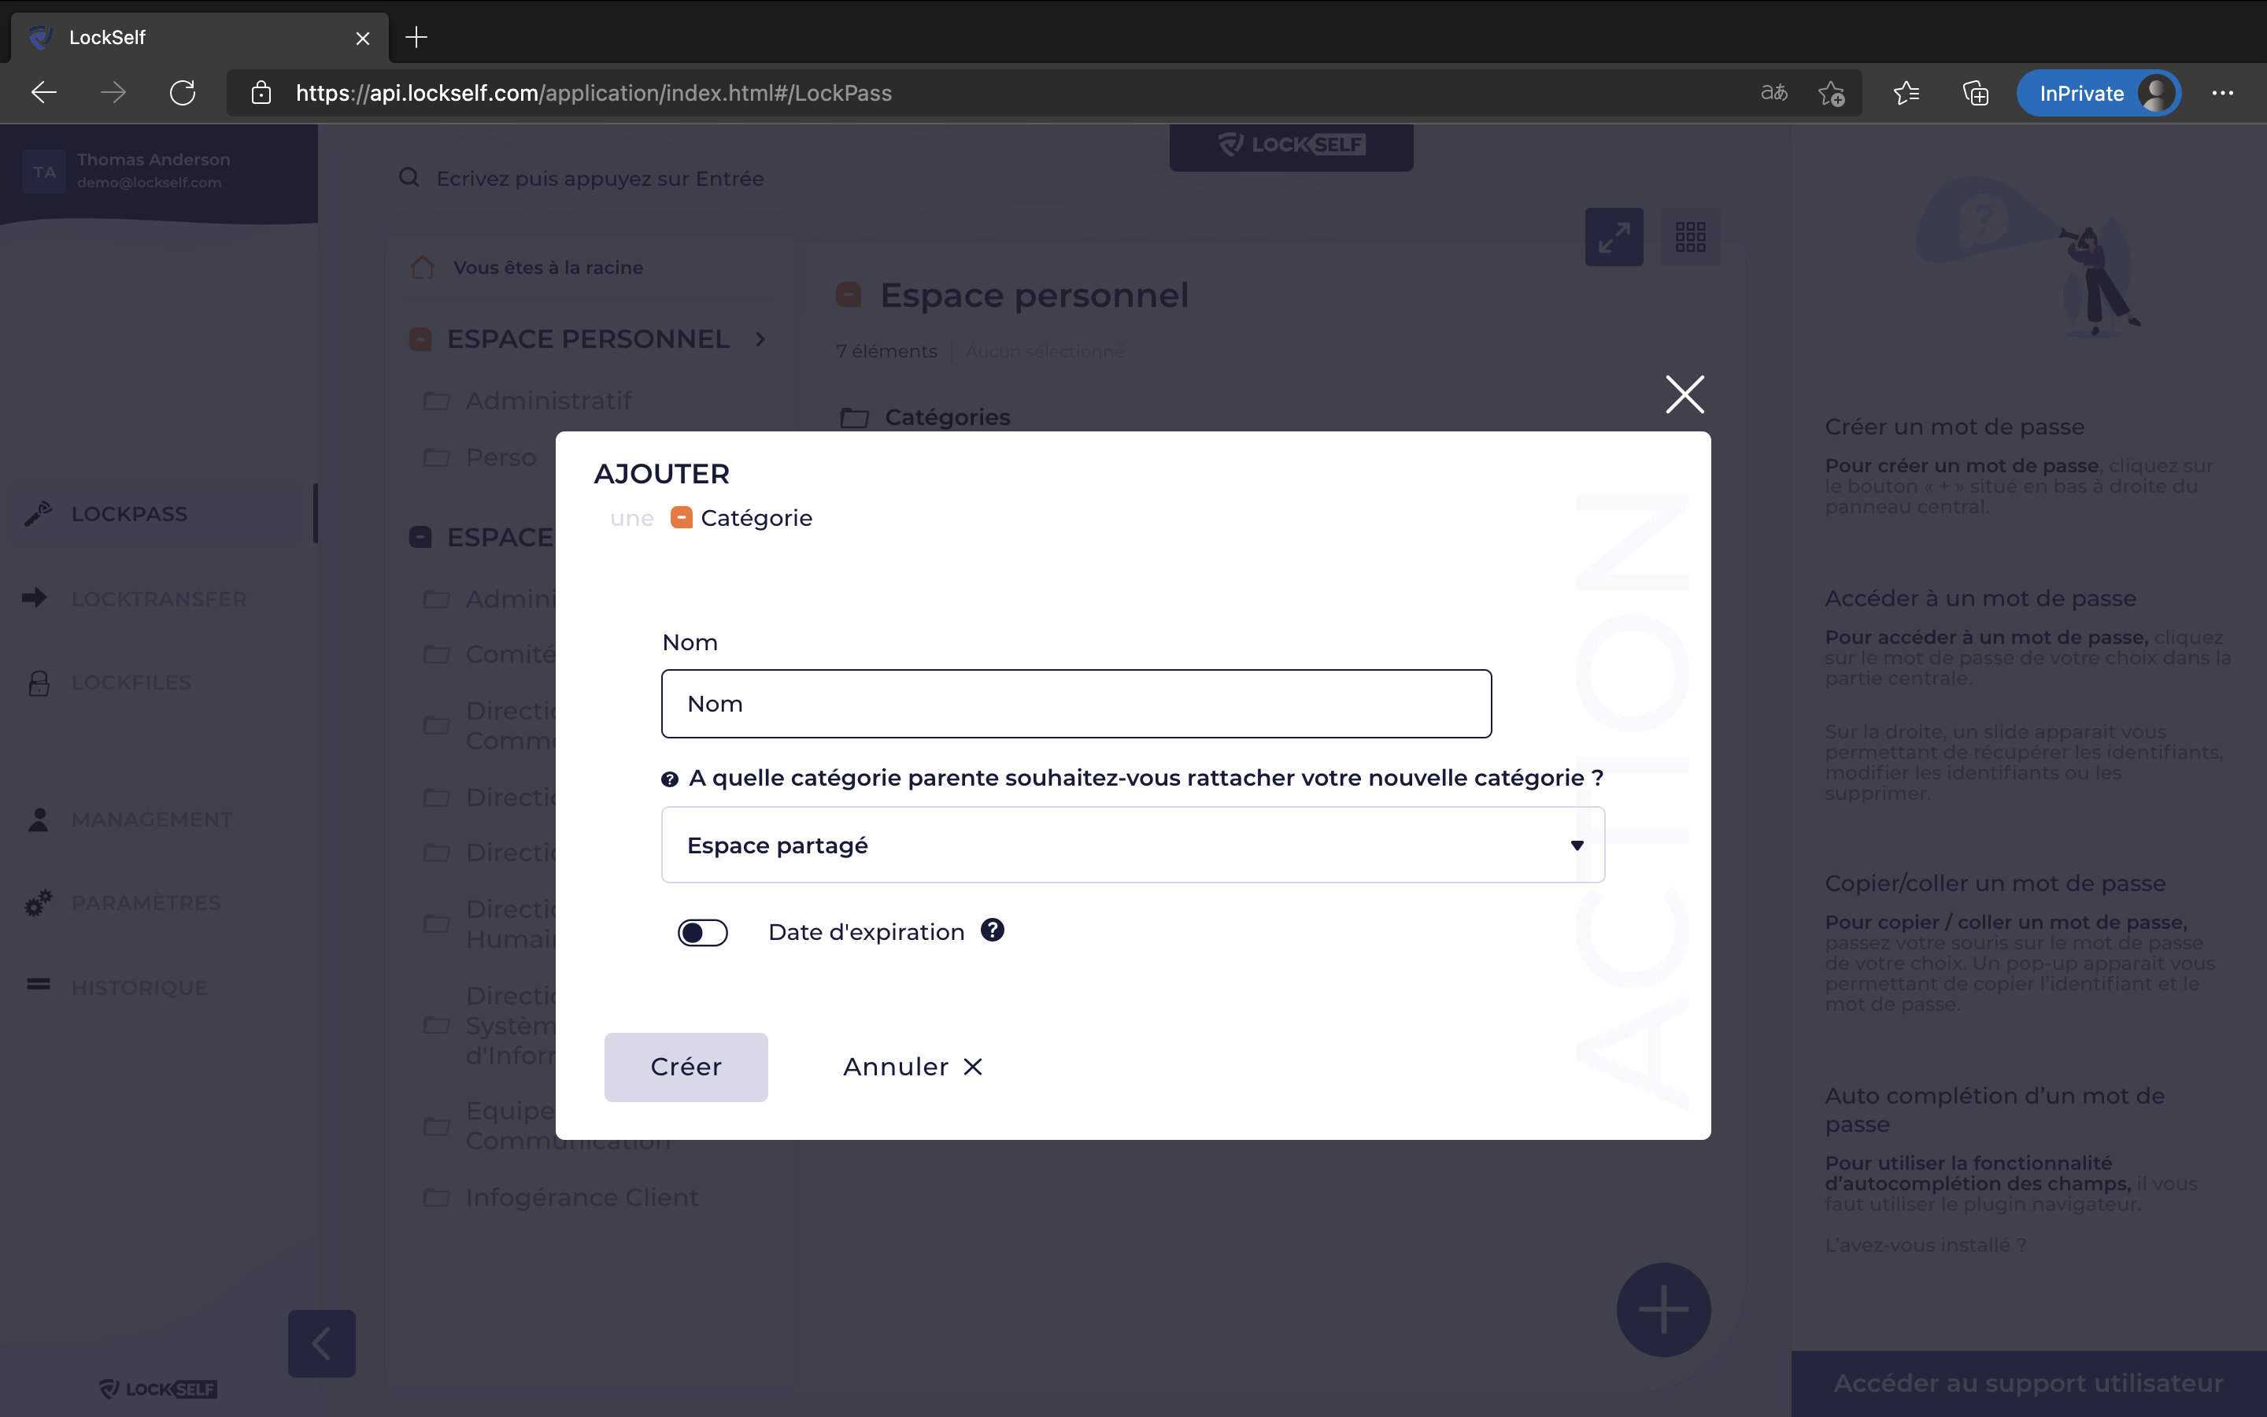
Task: Click the address bar URL
Action: point(594,93)
